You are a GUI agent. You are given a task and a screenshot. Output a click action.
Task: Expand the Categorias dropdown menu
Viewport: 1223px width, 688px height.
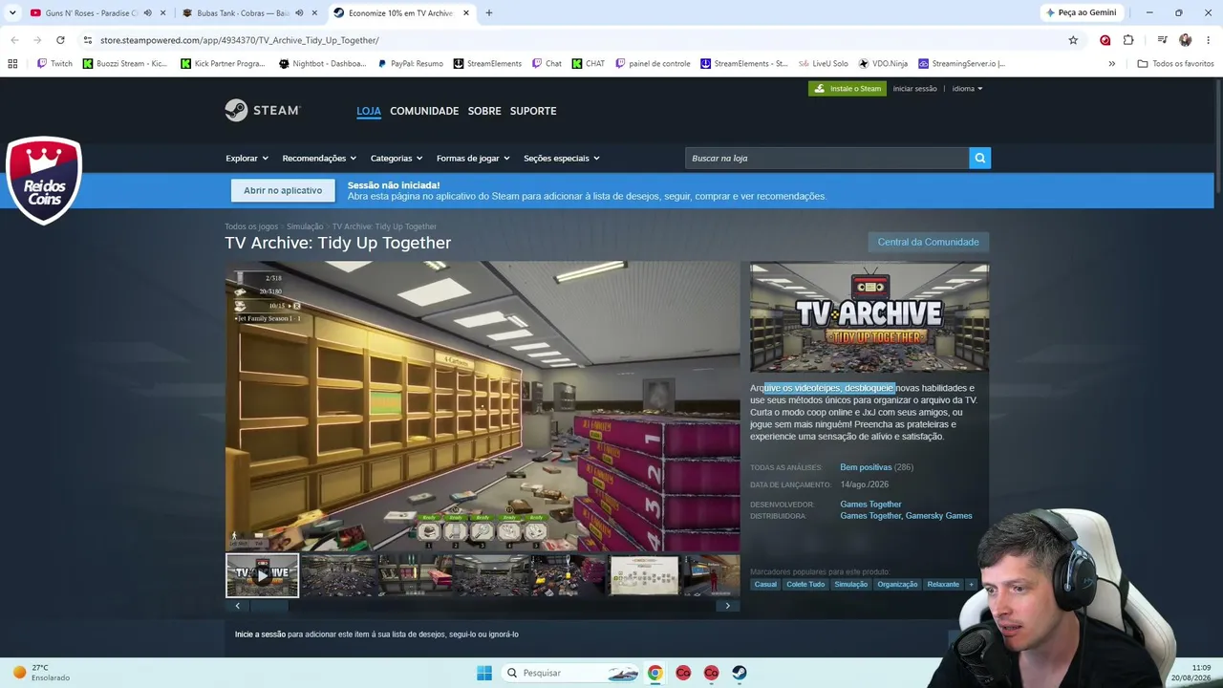[397, 158]
